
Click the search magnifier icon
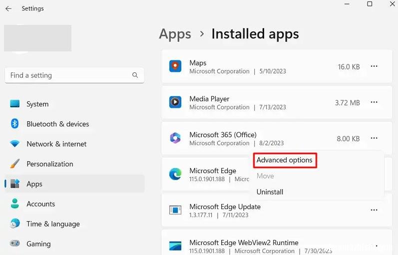click(x=135, y=75)
